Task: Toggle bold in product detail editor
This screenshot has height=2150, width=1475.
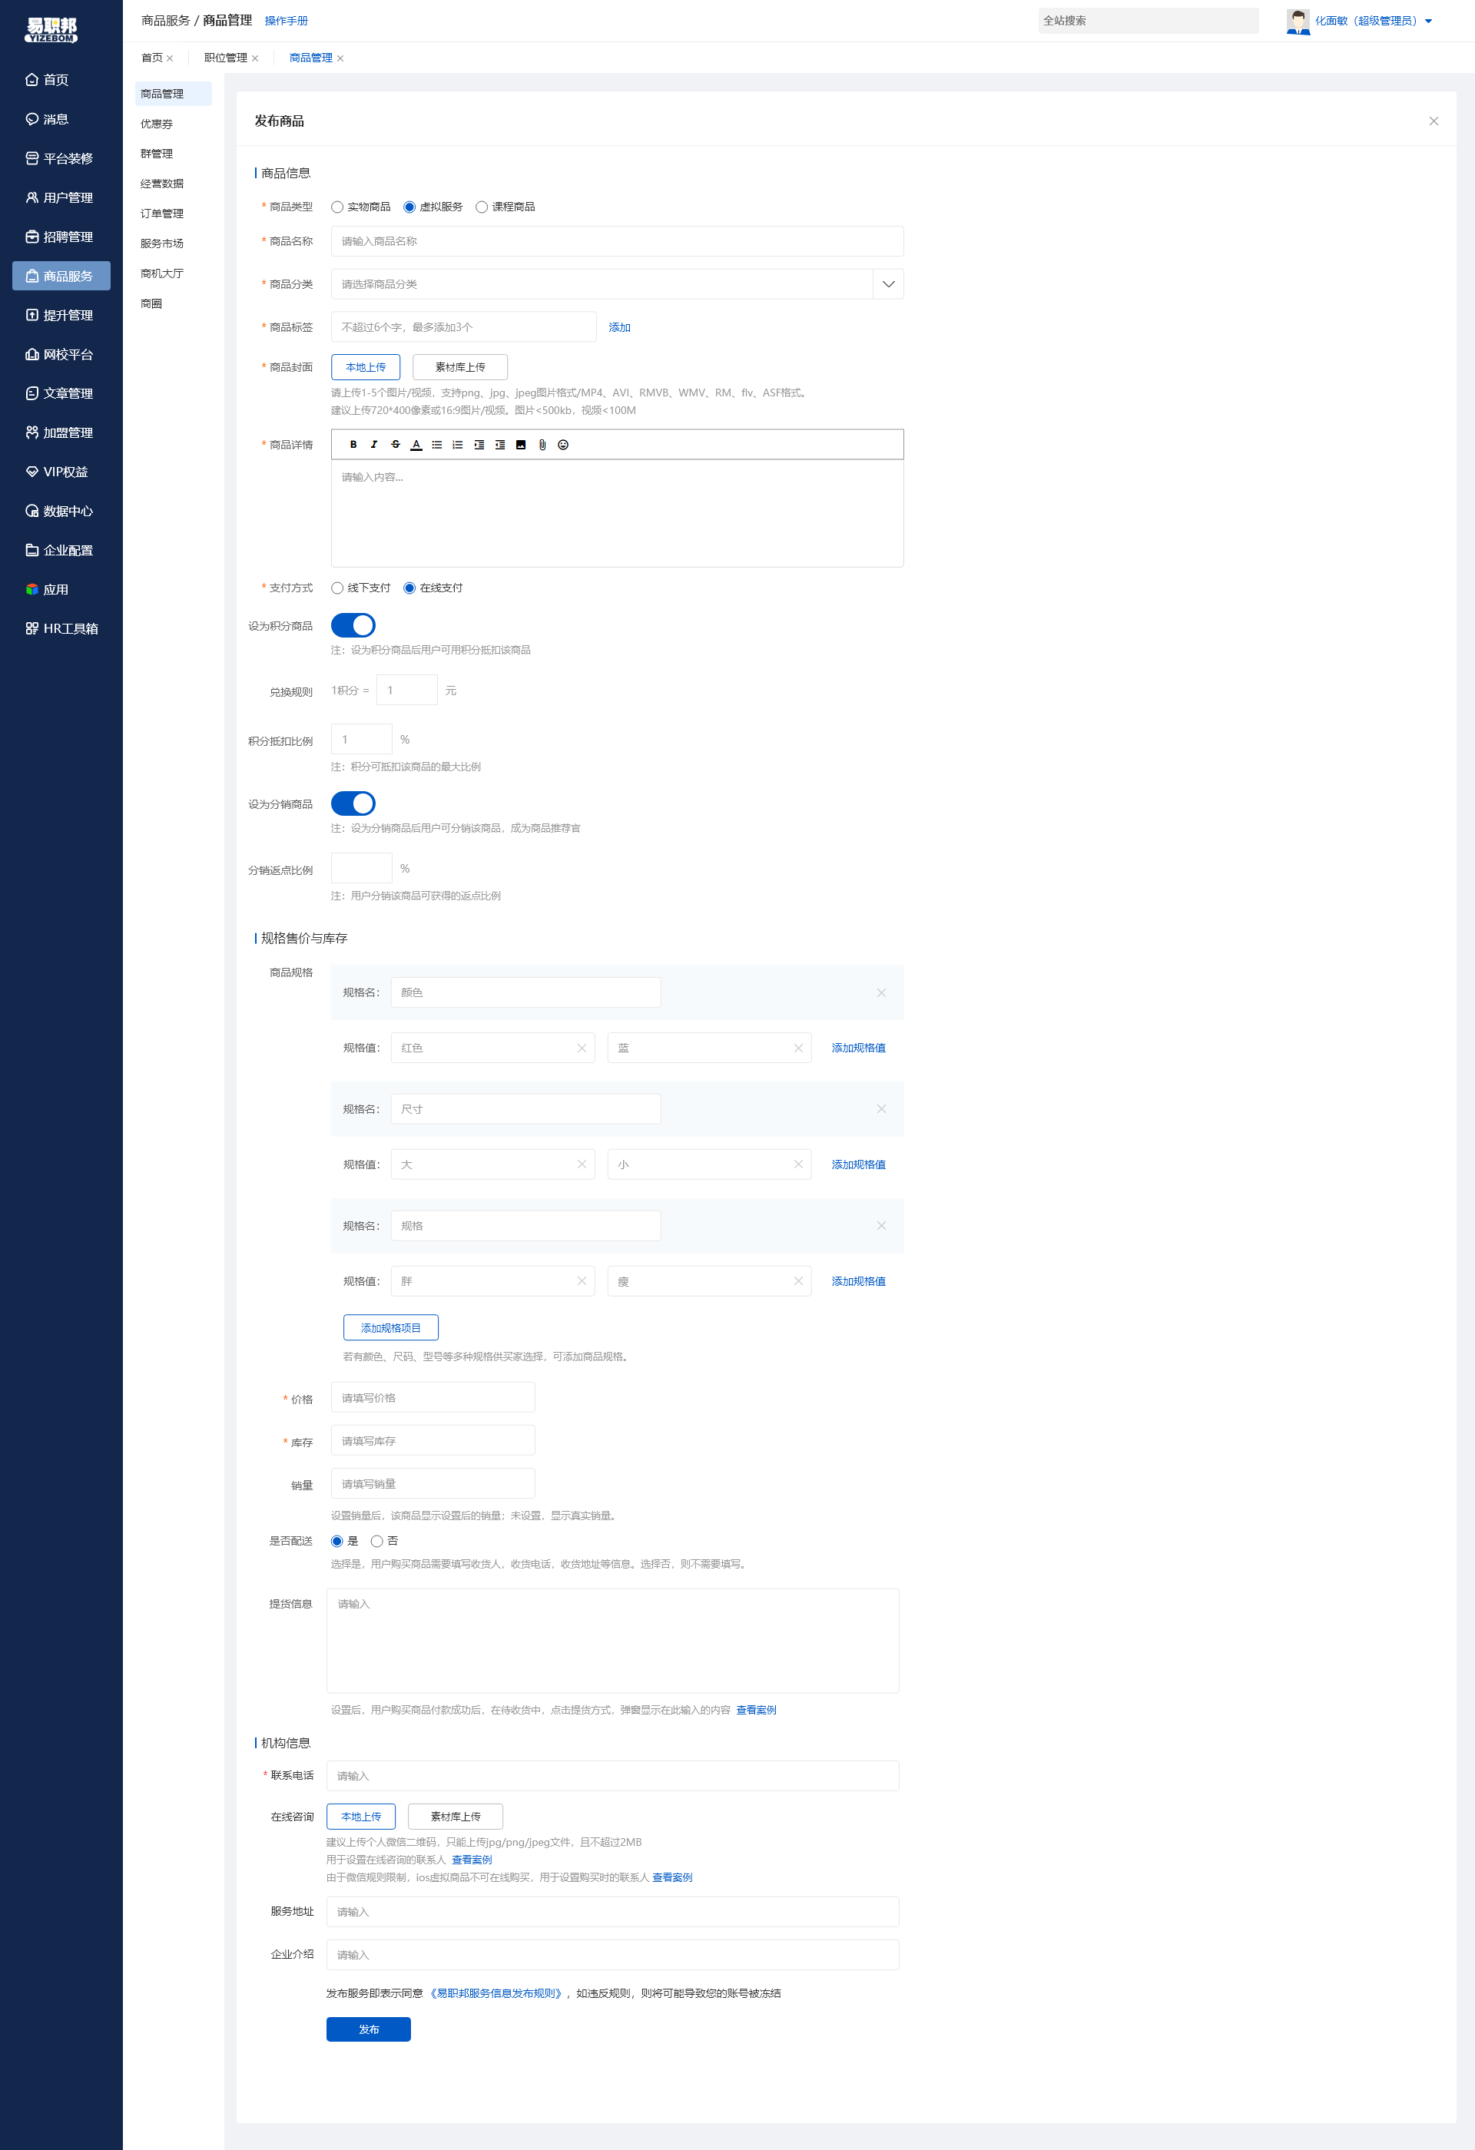Action: (x=353, y=445)
